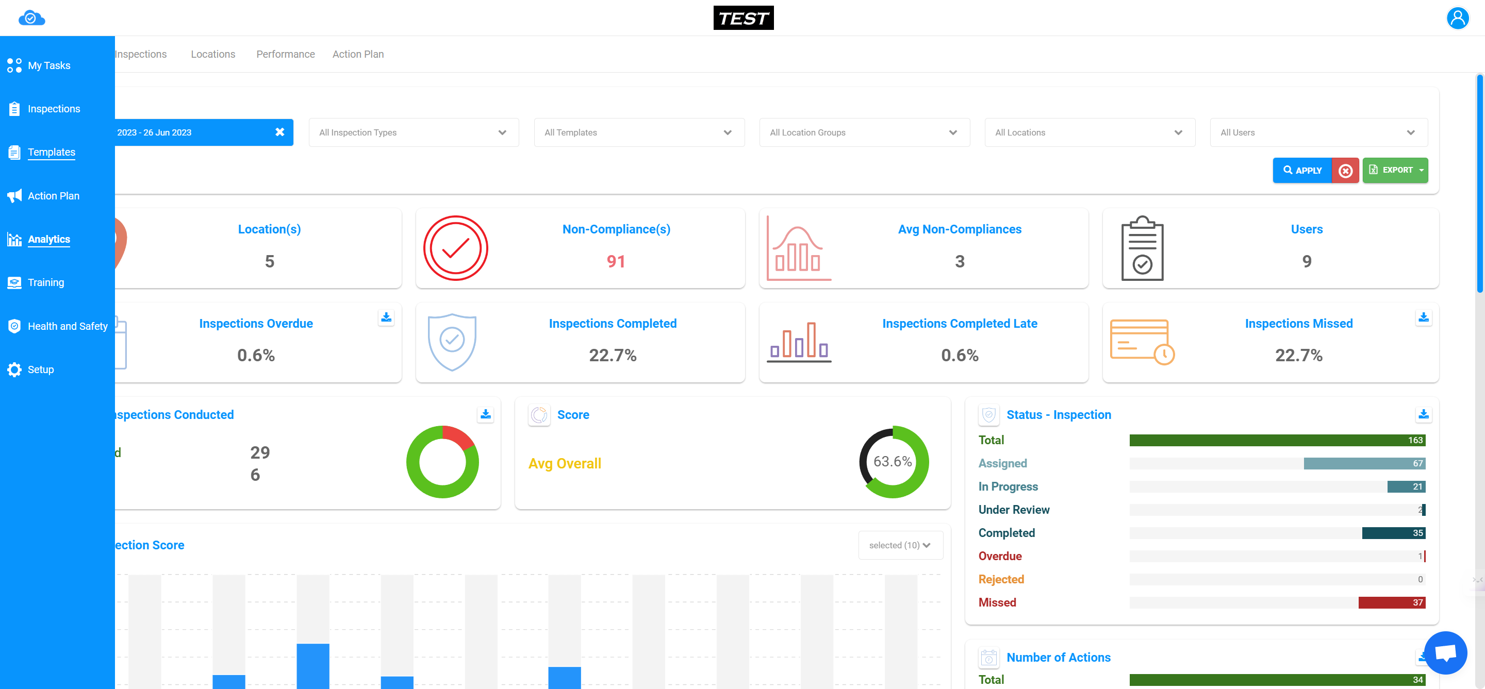Screen dimensions: 1485x689
Task: Click the Templates document icon
Action: (x=14, y=152)
